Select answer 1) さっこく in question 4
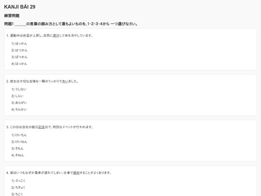 18,181
